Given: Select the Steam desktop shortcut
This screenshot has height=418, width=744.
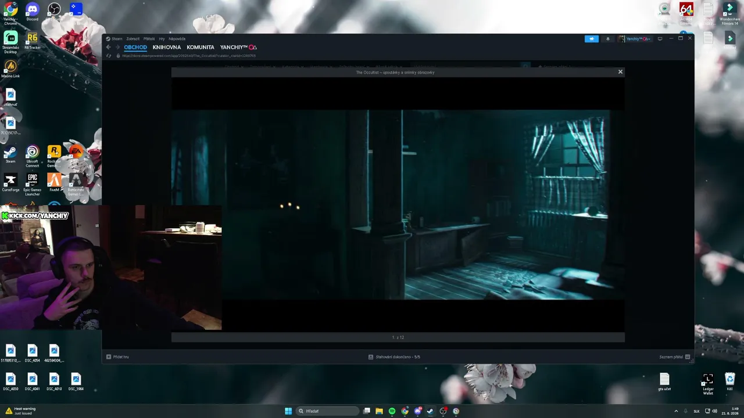Looking at the screenshot, I should [x=10, y=154].
